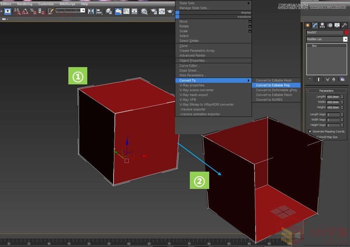Choose Convert to Editable Mesh
Viewport: 350px width, 247px height.
(x=276, y=80)
